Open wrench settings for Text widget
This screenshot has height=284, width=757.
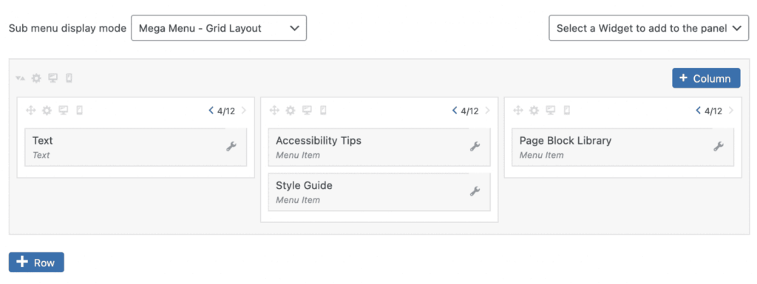pos(231,147)
